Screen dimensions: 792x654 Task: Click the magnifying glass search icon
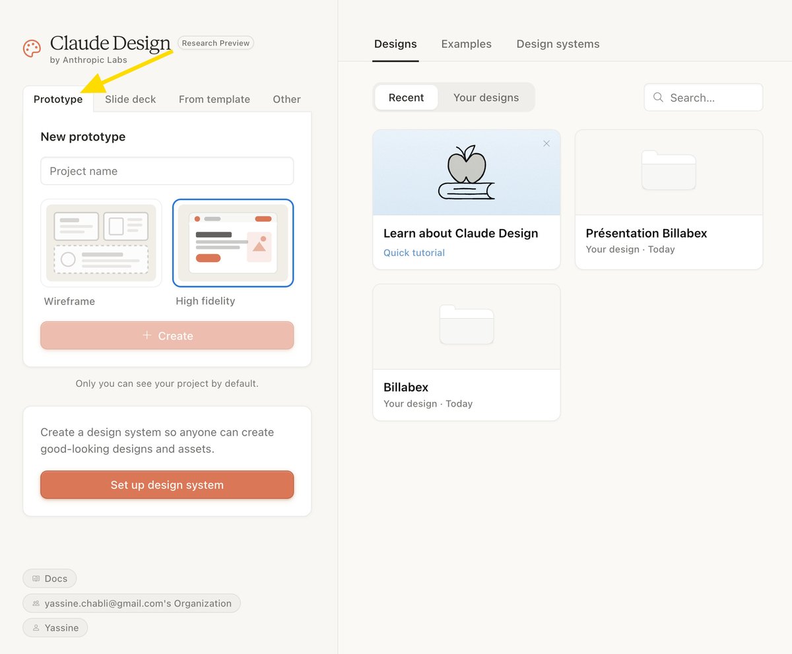point(658,98)
